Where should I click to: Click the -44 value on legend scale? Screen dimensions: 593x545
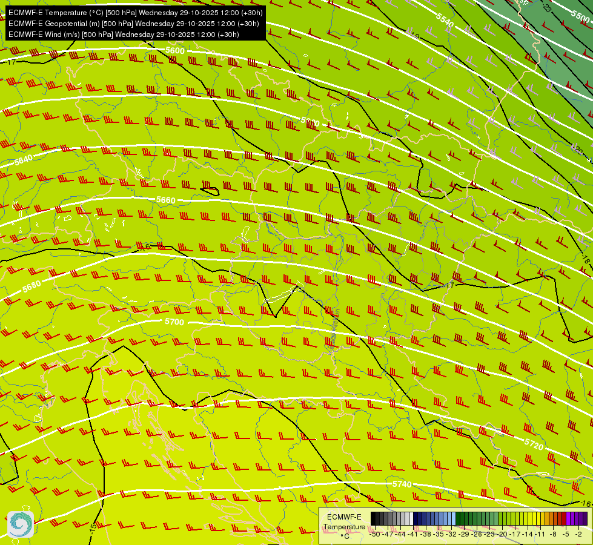[x=400, y=534]
